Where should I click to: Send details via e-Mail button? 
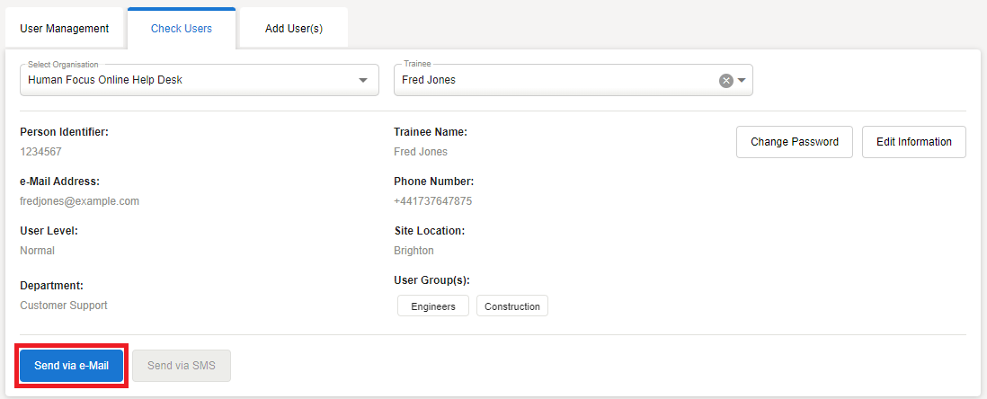coord(72,366)
